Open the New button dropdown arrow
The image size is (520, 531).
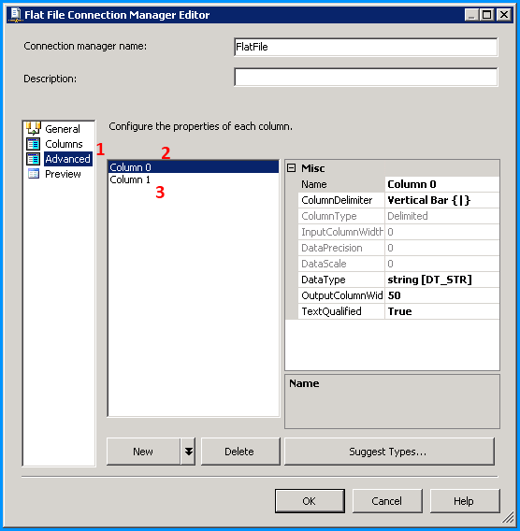[188, 452]
